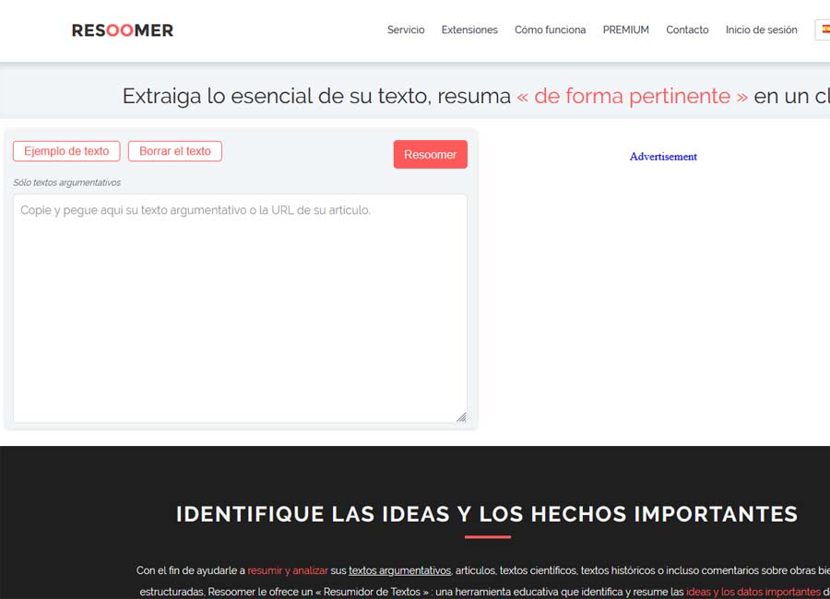Image resolution: width=830 pixels, height=599 pixels.
Task: Open the Contacto page
Action: click(687, 30)
